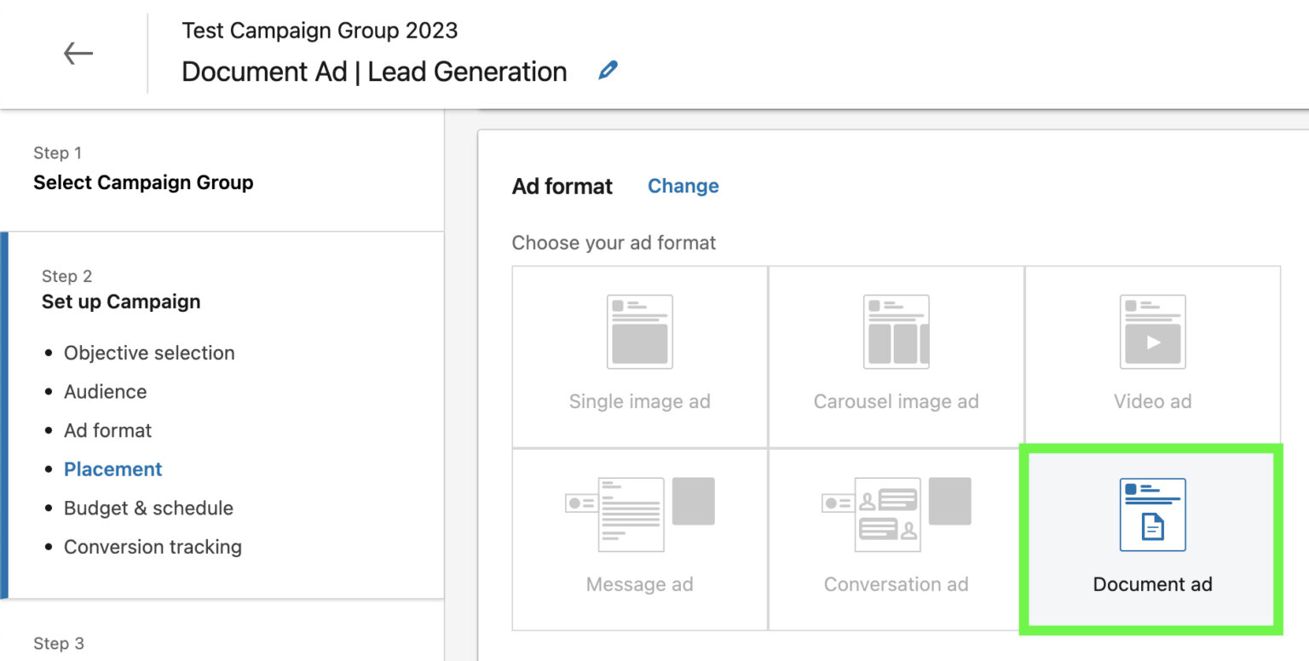Open the Conversion tracking step
1309x661 pixels.
153,546
